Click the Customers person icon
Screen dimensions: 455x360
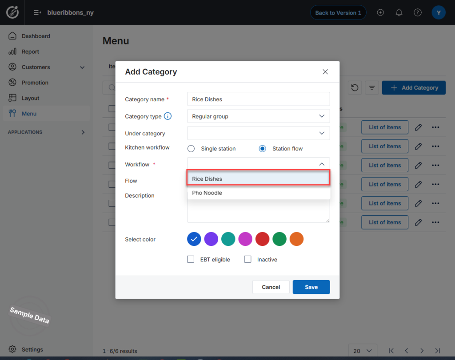[x=12, y=67]
